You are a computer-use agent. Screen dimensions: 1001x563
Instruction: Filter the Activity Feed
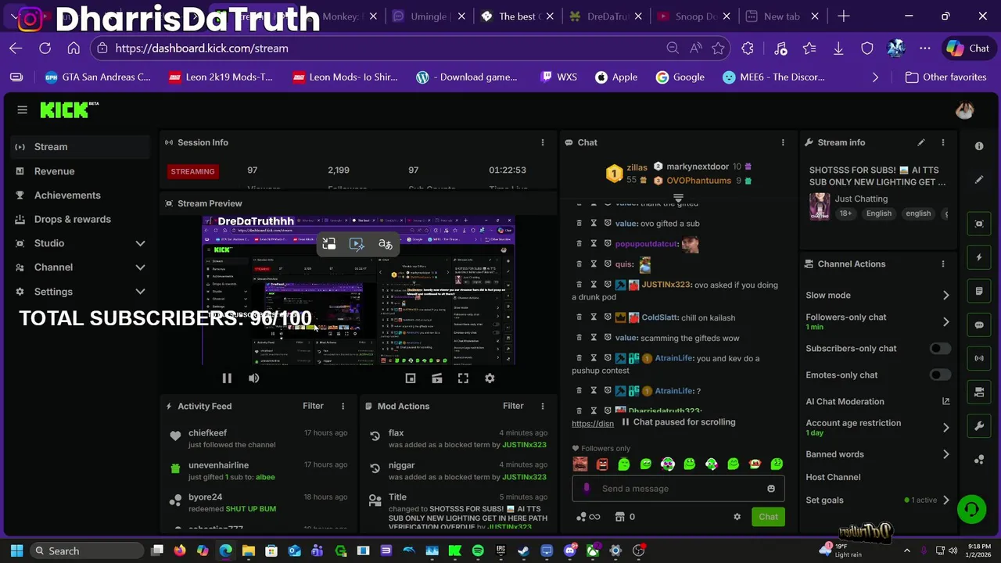point(313,406)
